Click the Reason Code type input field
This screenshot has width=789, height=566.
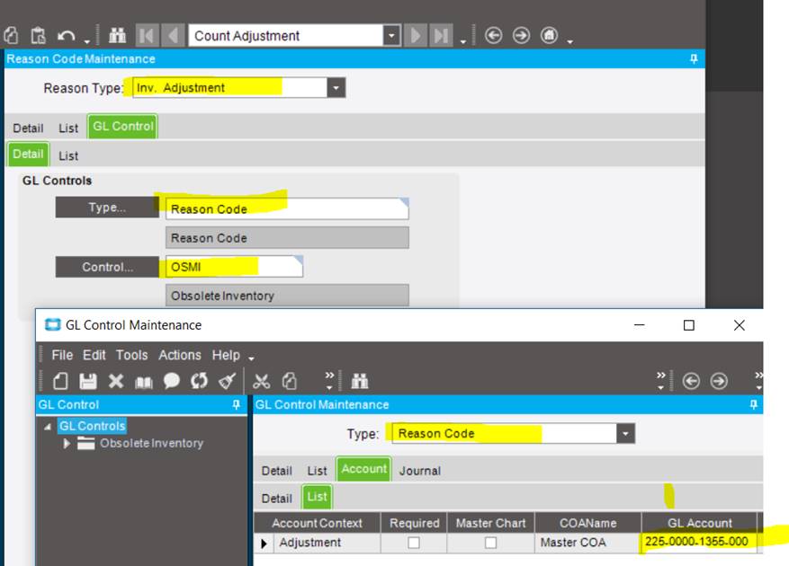287,208
